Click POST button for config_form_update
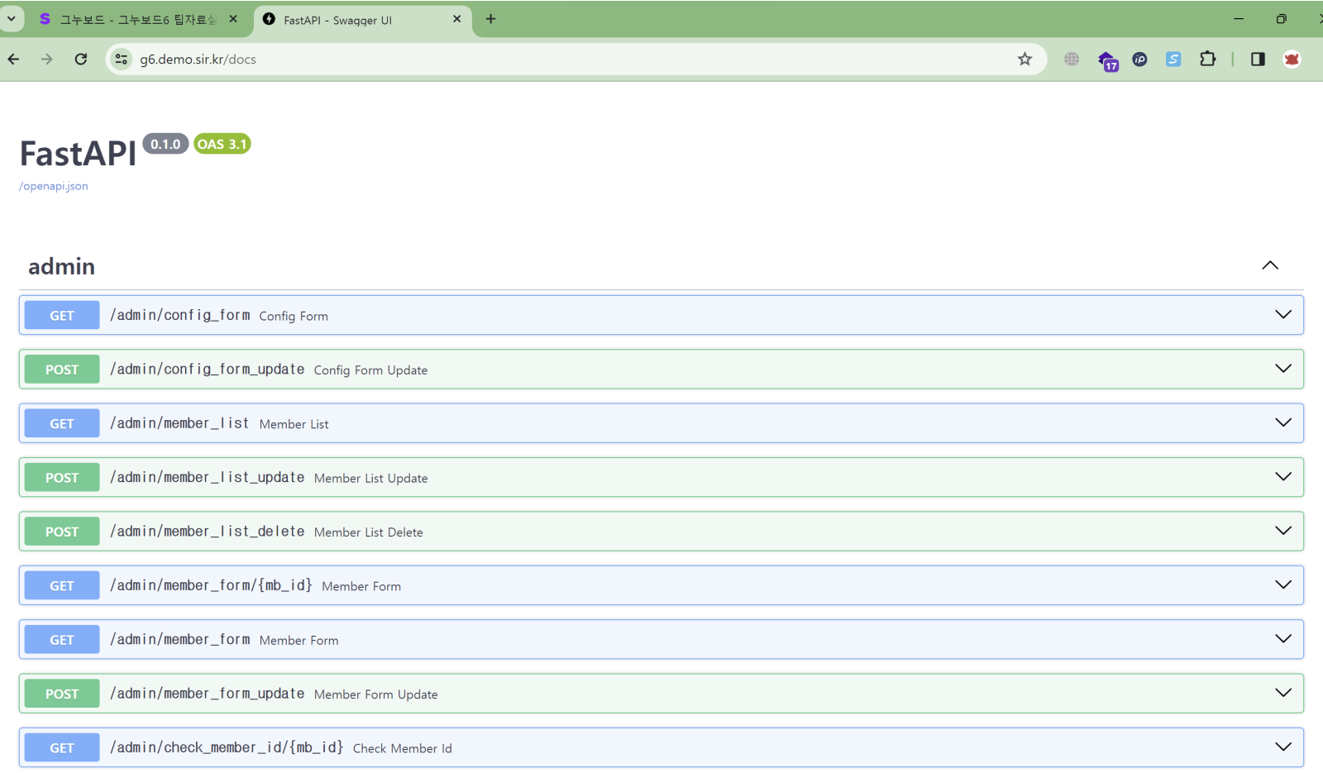 [62, 370]
